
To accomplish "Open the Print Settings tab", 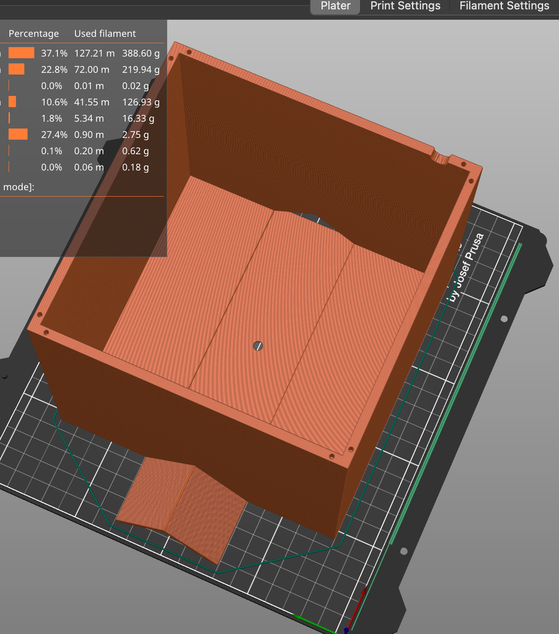I will [x=405, y=6].
